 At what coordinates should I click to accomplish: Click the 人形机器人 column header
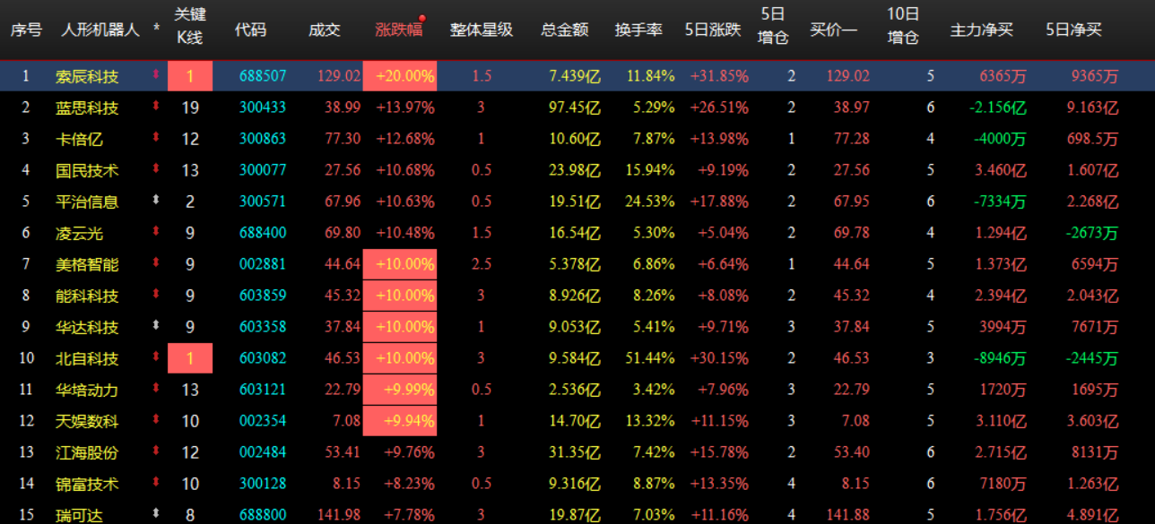click(100, 30)
